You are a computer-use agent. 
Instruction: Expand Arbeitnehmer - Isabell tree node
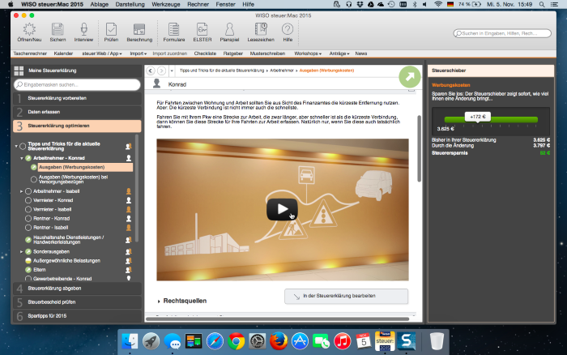(x=22, y=191)
